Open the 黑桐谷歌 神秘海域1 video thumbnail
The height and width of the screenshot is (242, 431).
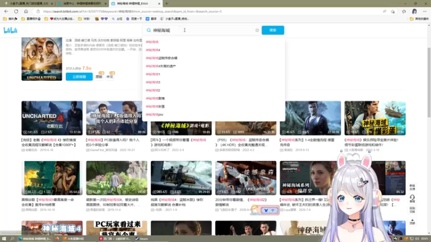pyautogui.click(x=52, y=178)
